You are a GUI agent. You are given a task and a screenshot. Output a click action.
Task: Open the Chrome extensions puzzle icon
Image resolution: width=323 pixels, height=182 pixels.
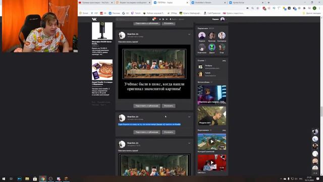pos(304,8)
